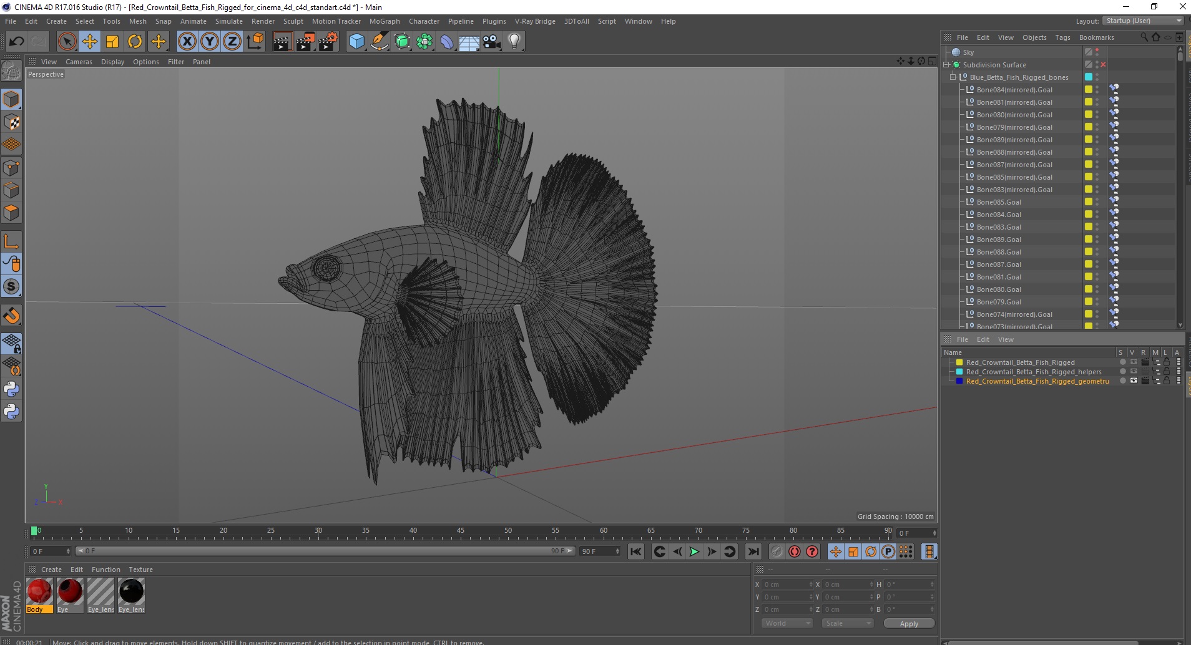1191x645 pixels.
Task: Switch to Points mode
Action: click(x=11, y=168)
